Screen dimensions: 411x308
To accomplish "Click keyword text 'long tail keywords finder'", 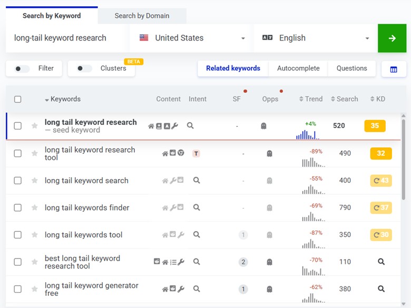I will (x=87, y=207).
